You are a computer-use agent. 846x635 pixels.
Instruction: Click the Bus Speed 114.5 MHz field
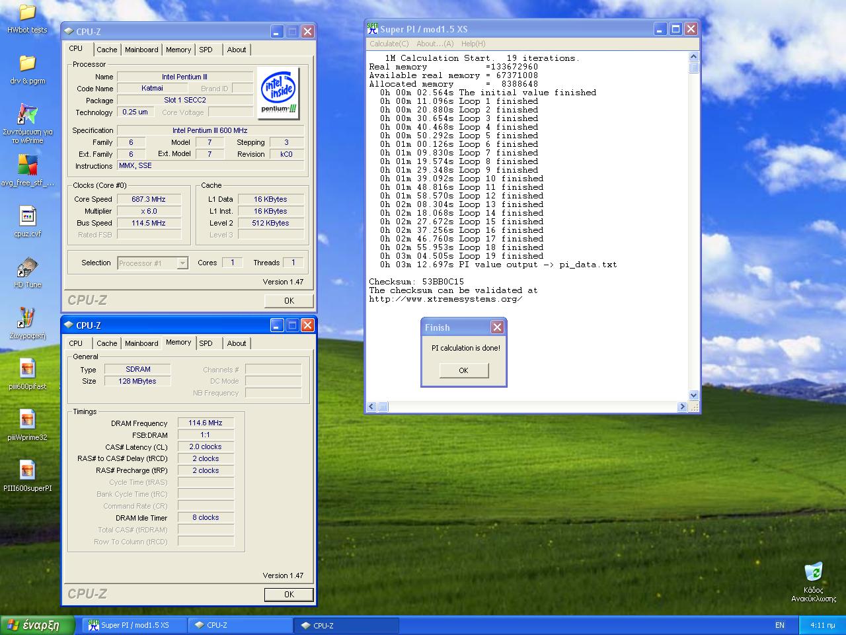pyautogui.click(x=149, y=223)
